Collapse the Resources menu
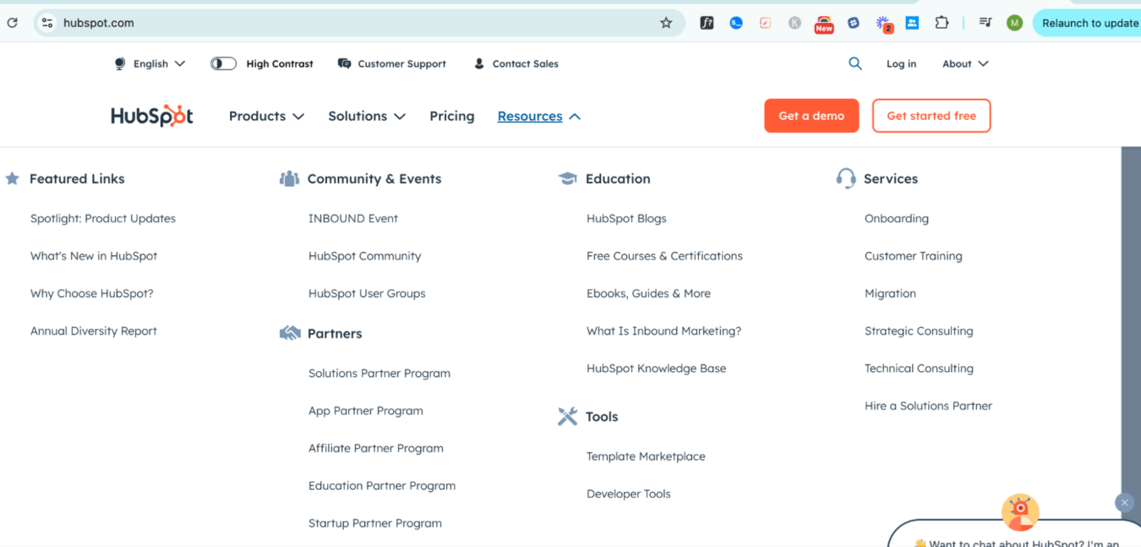The width and height of the screenshot is (1141, 547). click(x=539, y=116)
